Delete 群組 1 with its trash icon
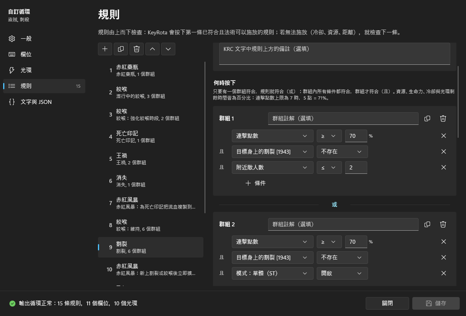 coord(443,118)
